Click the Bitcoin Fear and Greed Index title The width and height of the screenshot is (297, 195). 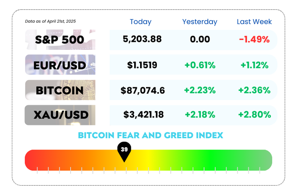click(x=150, y=135)
